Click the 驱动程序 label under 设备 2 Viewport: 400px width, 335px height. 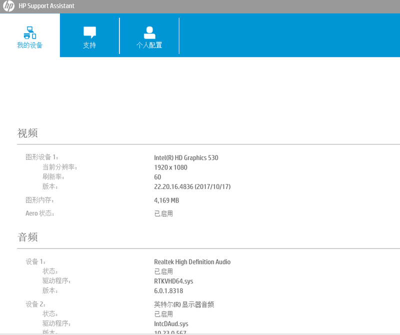click(56, 323)
